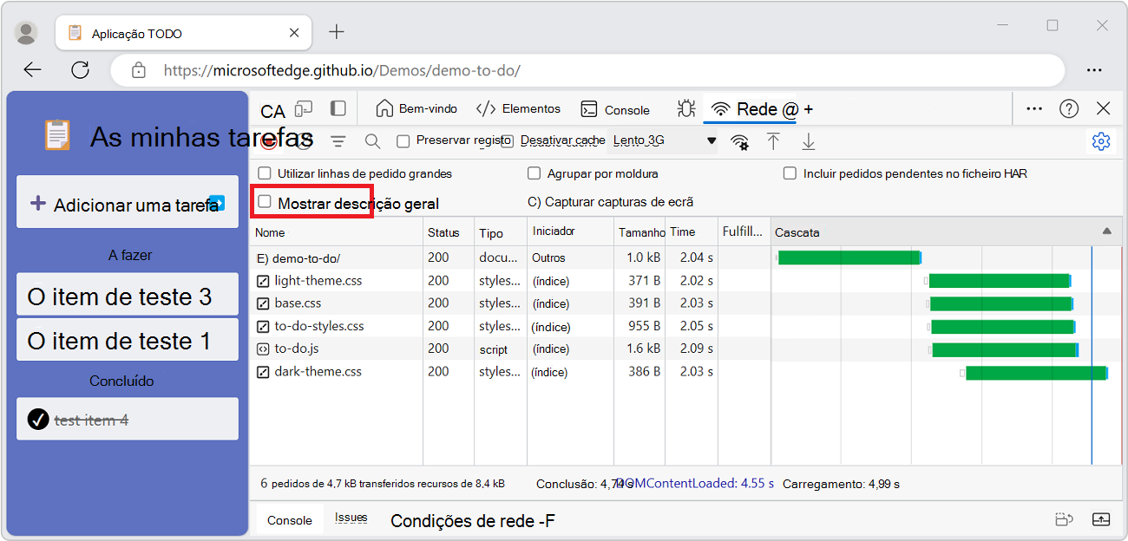Screen dimensions: 1128x541
Task: Enable Agrupar por moldura
Action: click(x=534, y=173)
